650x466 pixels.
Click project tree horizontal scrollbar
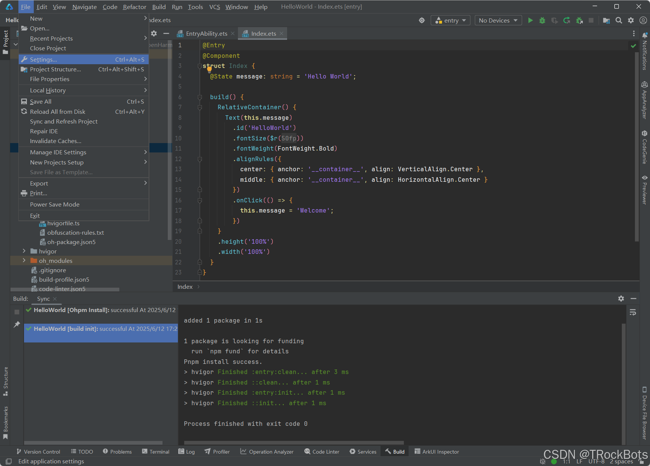pos(65,289)
